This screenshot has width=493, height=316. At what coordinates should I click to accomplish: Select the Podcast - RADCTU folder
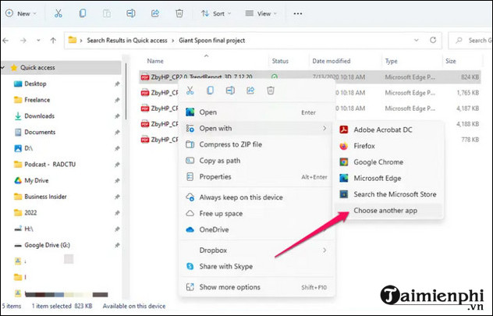[50, 165]
